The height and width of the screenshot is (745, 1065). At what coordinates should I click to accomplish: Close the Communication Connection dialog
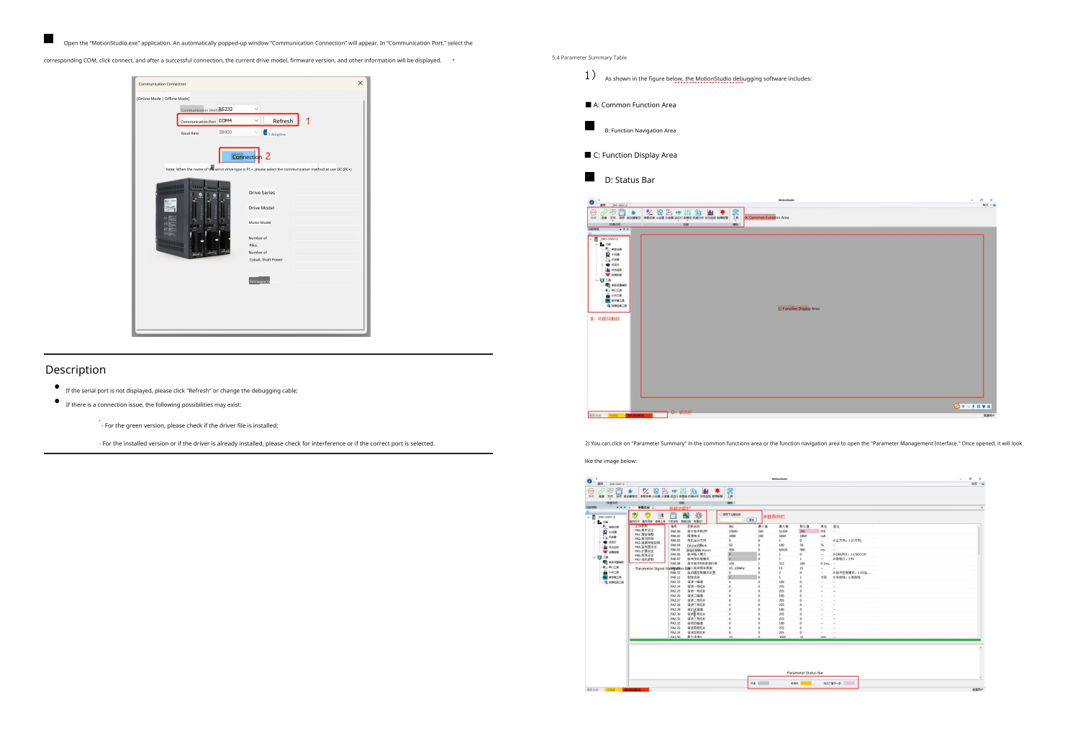(361, 83)
